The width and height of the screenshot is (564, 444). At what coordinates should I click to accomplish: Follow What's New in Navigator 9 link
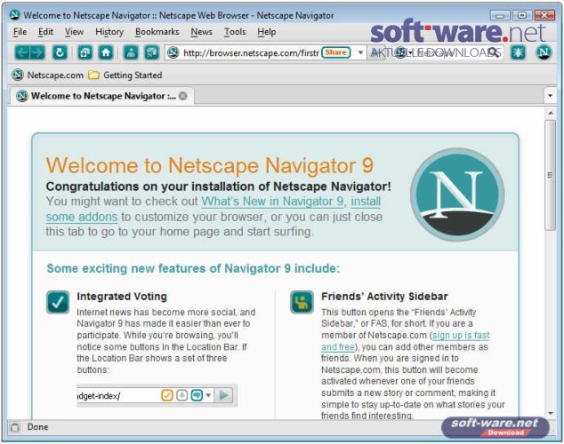tap(272, 202)
